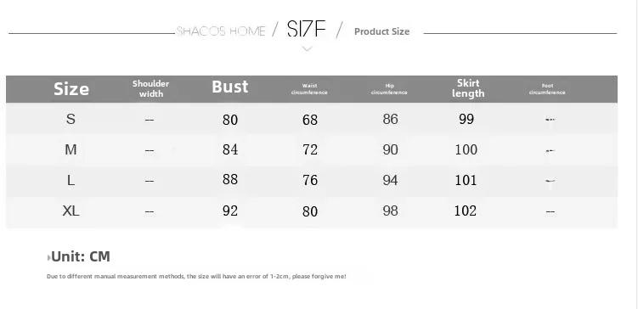
Task: Select the Product Size heading
Action: (x=381, y=31)
